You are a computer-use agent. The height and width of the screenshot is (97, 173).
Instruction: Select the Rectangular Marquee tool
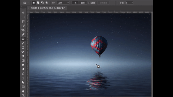(23, 17)
